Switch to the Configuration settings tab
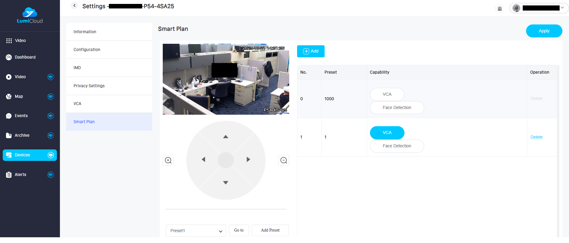This screenshot has height=243, width=569. pyautogui.click(x=87, y=50)
